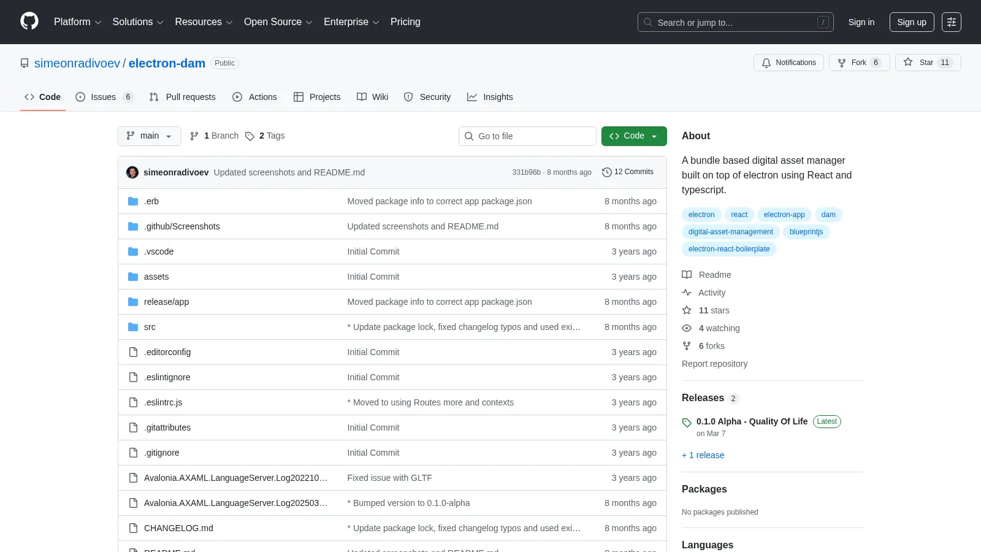
Task: Click the repository icon before simeonradivoev
Action: point(25,63)
